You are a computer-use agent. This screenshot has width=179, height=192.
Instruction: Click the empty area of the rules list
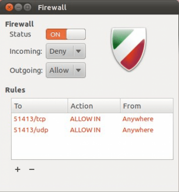coord(92,147)
